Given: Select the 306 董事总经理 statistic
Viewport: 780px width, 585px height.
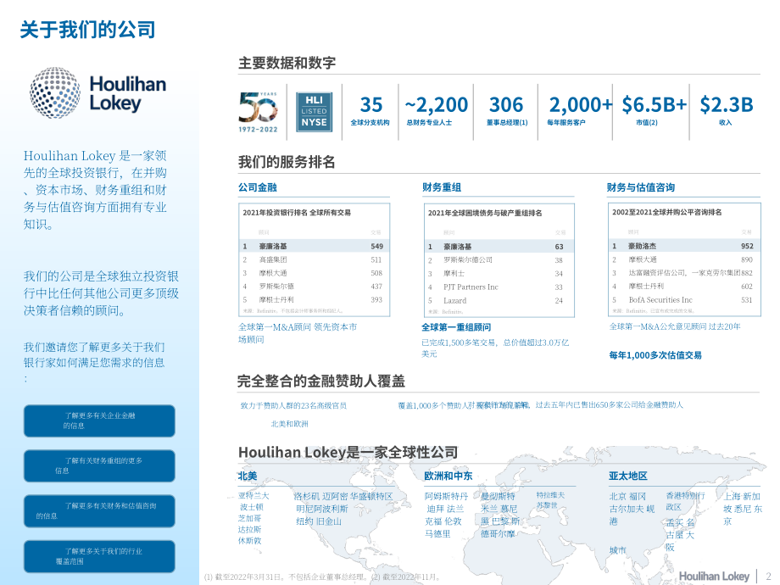Looking at the screenshot, I should [x=506, y=111].
